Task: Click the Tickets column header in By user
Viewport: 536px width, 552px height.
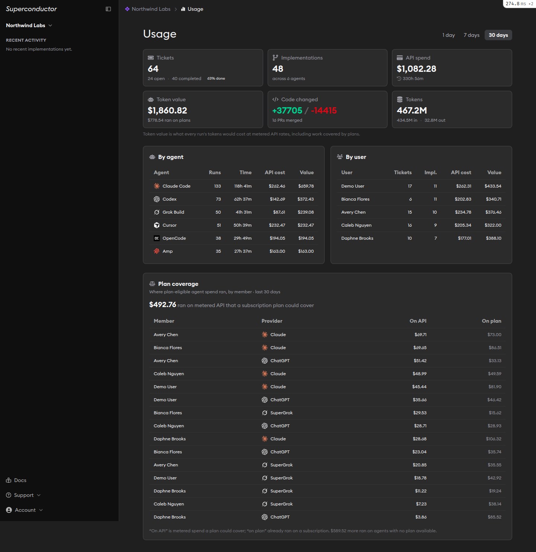Action: (x=403, y=172)
